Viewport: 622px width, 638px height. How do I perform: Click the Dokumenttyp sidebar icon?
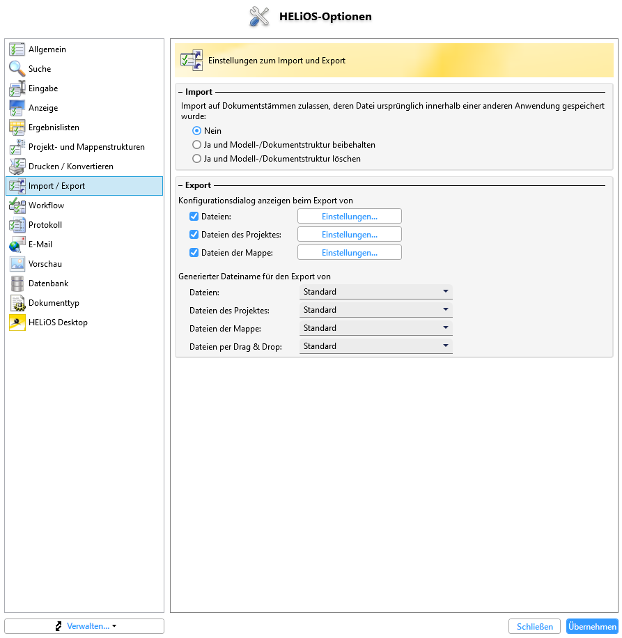[17, 303]
